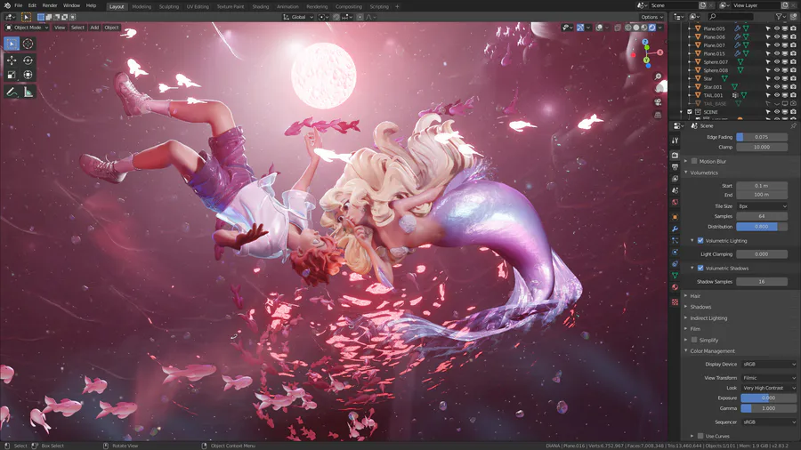Open the Output properties tab
801x450 pixels.
point(675,167)
